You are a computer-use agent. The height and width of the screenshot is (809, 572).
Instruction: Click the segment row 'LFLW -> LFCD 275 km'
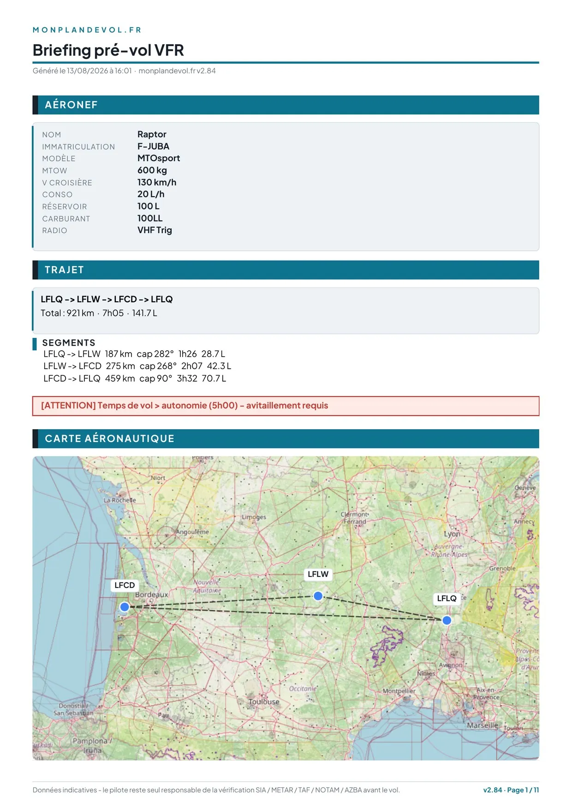coord(137,366)
